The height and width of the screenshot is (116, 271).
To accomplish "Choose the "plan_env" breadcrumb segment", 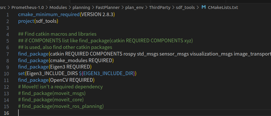I will [x=134, y=7].
